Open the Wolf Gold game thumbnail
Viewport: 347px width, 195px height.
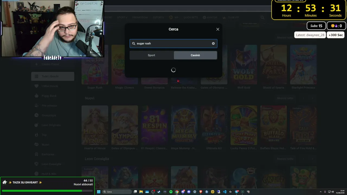(244, 64)
